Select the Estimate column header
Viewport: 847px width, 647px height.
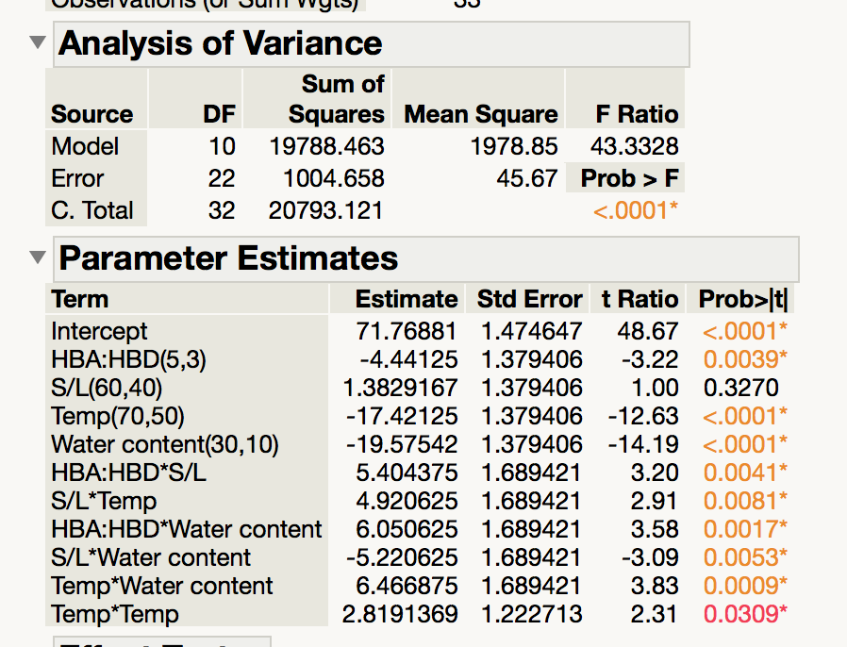tap(406, 299)
